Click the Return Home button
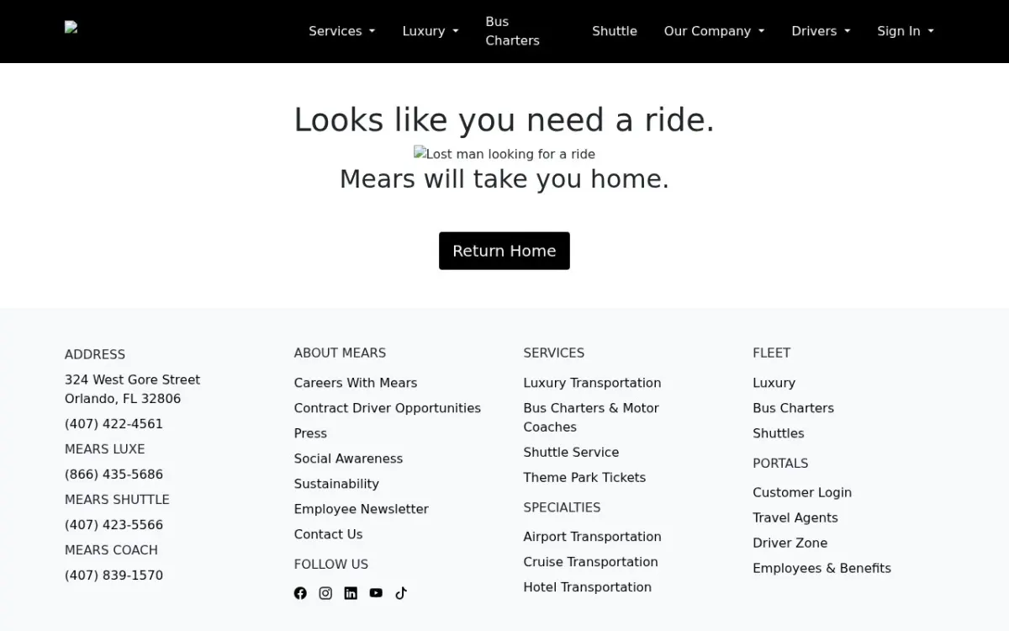The image size is (1009, 631). coord(504,251)
